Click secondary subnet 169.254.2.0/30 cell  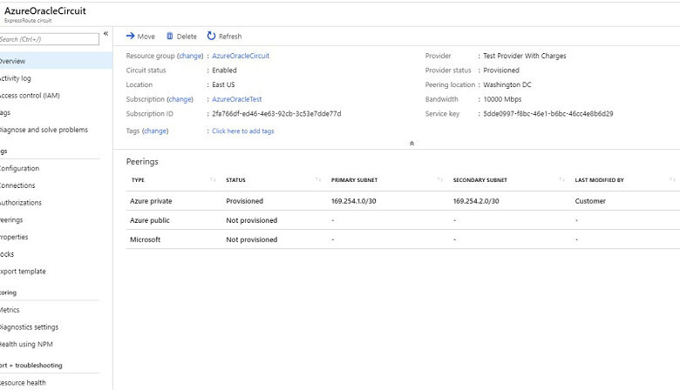point(476,201)
